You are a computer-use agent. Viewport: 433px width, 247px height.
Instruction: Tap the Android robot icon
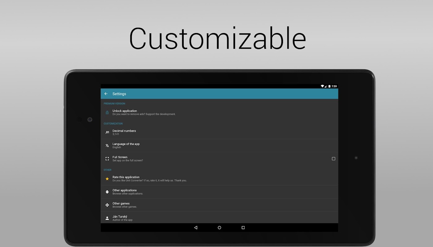point(107,192)
